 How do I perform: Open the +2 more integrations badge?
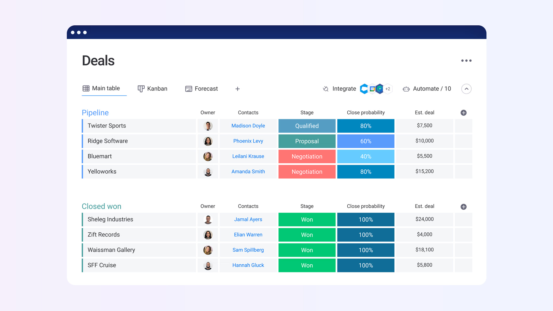point(388,89)
